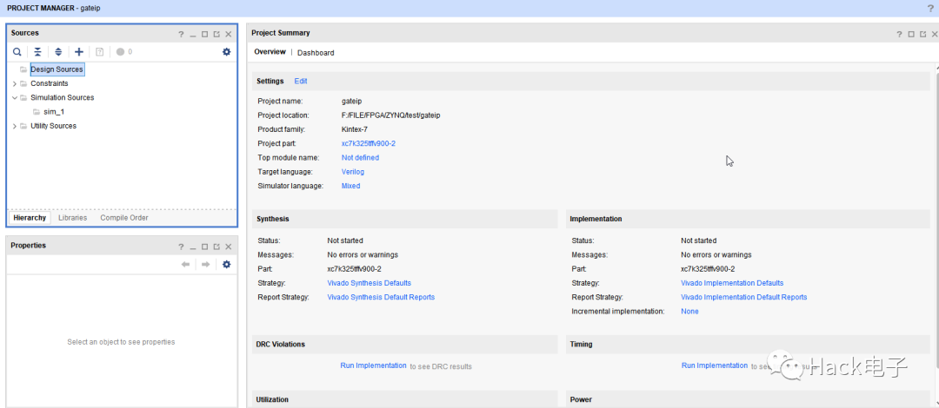Viewport: 939px width, 408px height.
Task: Select the Constraints tree row
Action: pyautogui.click(x=49, y=83)
